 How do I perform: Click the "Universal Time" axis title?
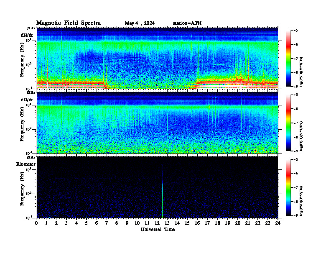pyautogui.click(x=158, y=229)
